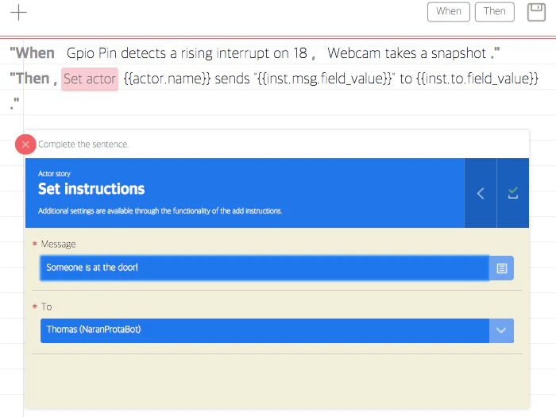The height and width of the screenshot is (417, 556).
Task: Click the plus icon to add story
Action: pyautogui.click(x=18, y=14)
